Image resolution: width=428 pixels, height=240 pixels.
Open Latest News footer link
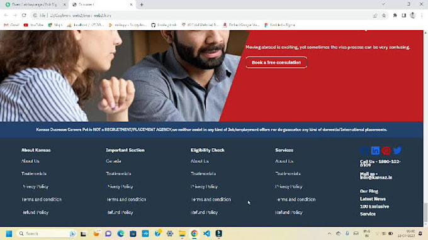(373, 199)
